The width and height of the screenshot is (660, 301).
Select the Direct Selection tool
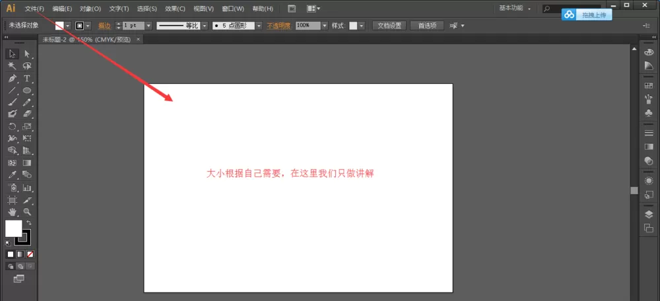(x=27, y=53)
